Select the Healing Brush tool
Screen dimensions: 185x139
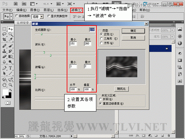click(x=4, y=46)
